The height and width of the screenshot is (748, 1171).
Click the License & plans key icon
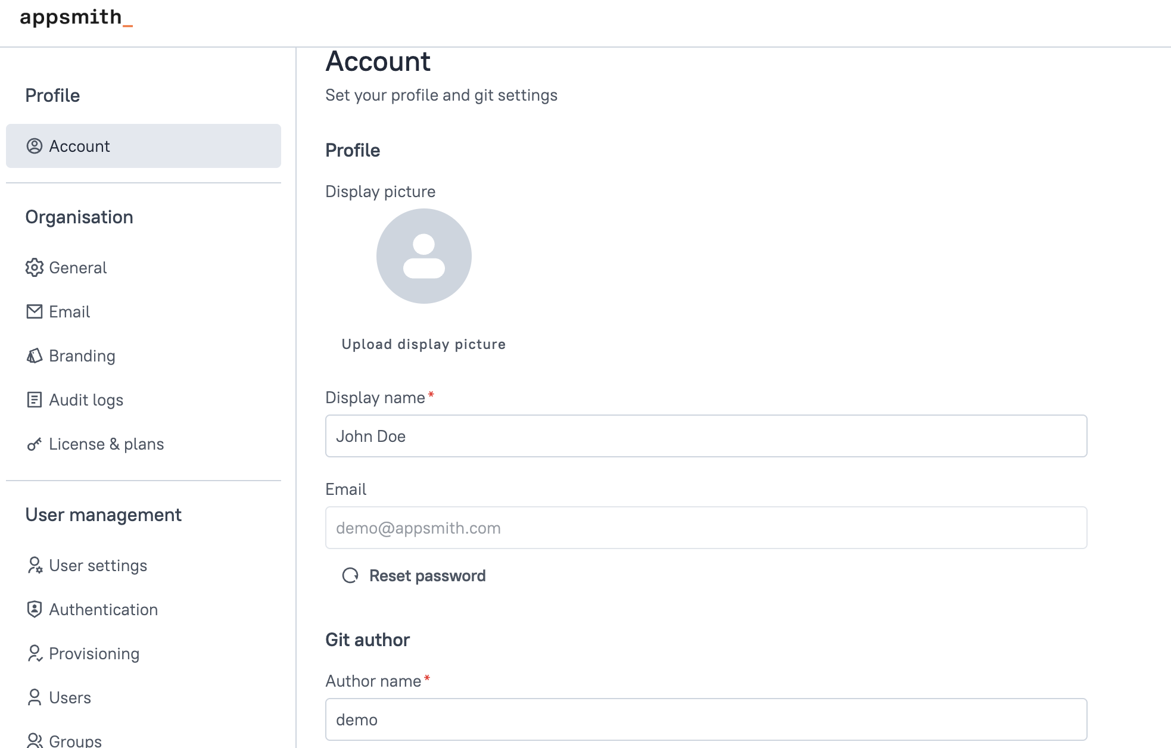(x=35, y=444)
